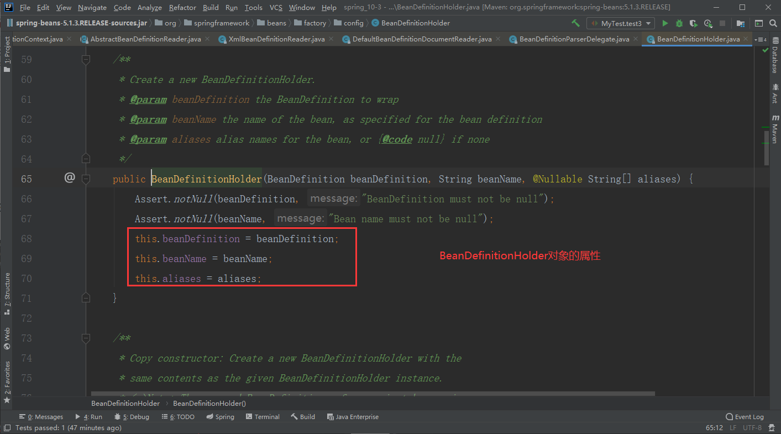Click the @ gutter icon on line 65
This screenshot has width=781, height=434.
(70, 178)
